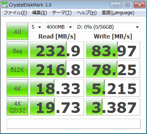147x134 pixels.
Task: Click the Read [MB/s] column header
Action: 57,36
